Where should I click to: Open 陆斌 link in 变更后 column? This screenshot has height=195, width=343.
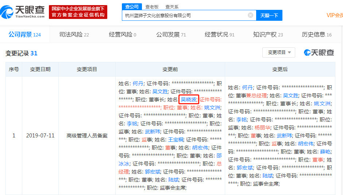[x=268, y=176]
